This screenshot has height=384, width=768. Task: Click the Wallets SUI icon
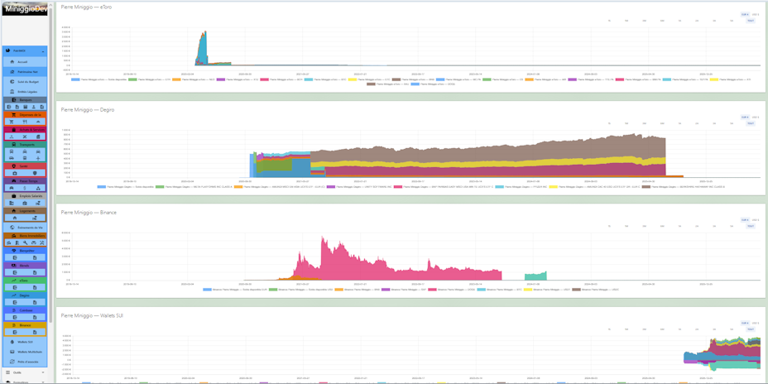click(12, 342)
